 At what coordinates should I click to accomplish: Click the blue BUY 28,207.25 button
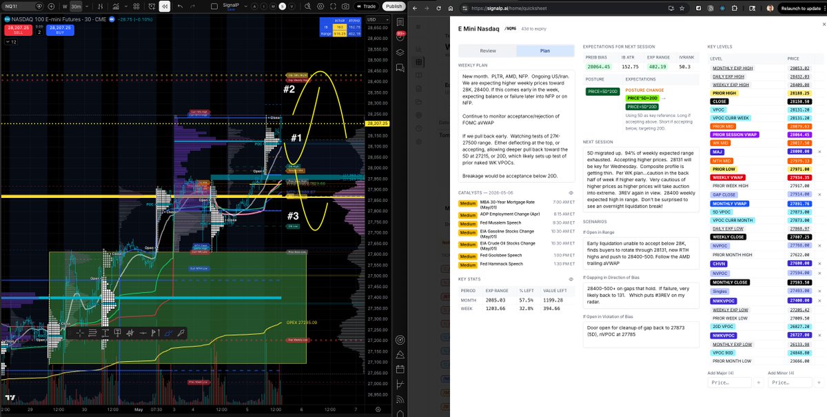tap(60, 32)
